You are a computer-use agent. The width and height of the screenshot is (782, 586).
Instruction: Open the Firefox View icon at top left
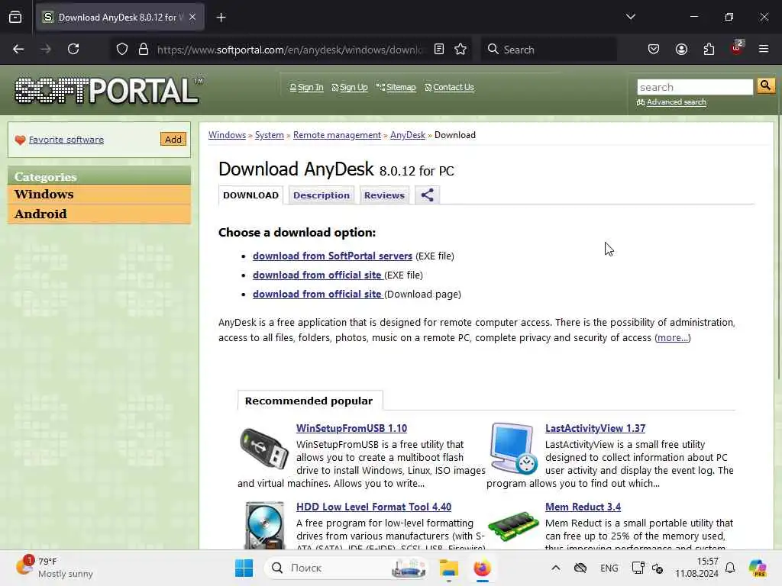(15, 18)
